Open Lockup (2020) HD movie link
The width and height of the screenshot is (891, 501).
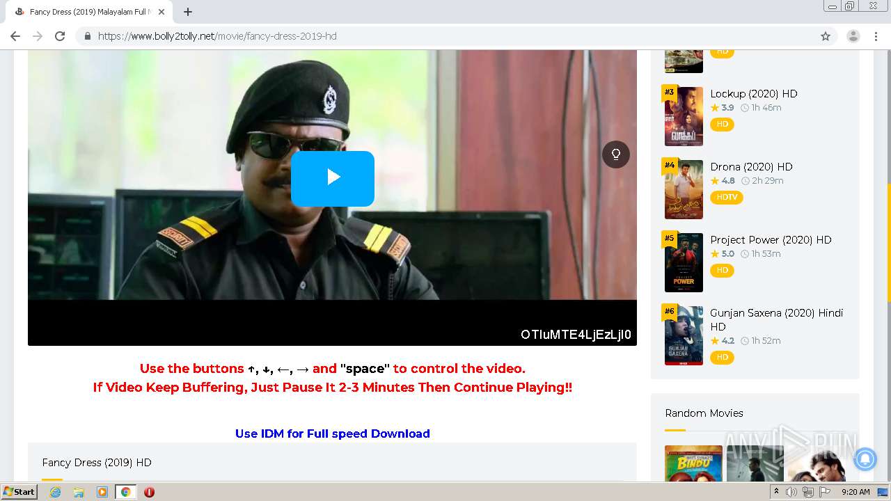(x=754, y=93)
